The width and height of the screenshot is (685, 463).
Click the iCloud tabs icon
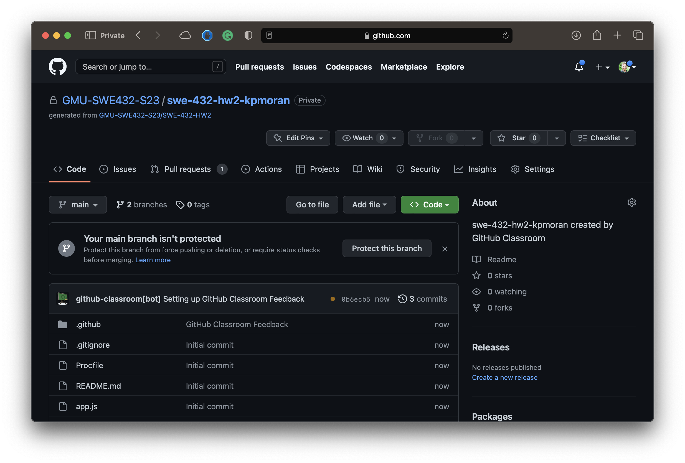185,35
